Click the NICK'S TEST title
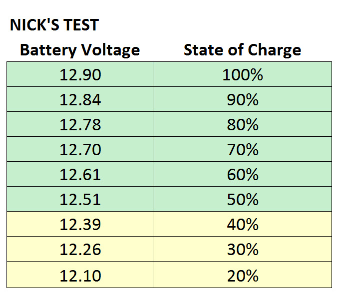Image resolution: width=338 pixels, height=294 pixels. [x=54, y=25]
